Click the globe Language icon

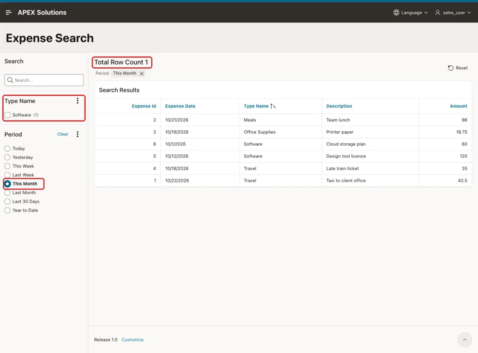coord(396,13)
